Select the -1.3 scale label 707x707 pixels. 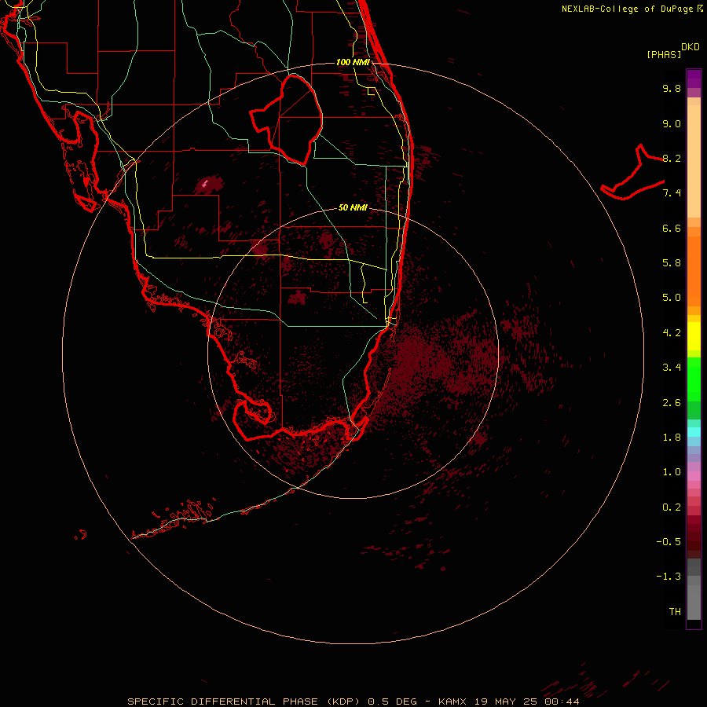[x=669, y=577]
